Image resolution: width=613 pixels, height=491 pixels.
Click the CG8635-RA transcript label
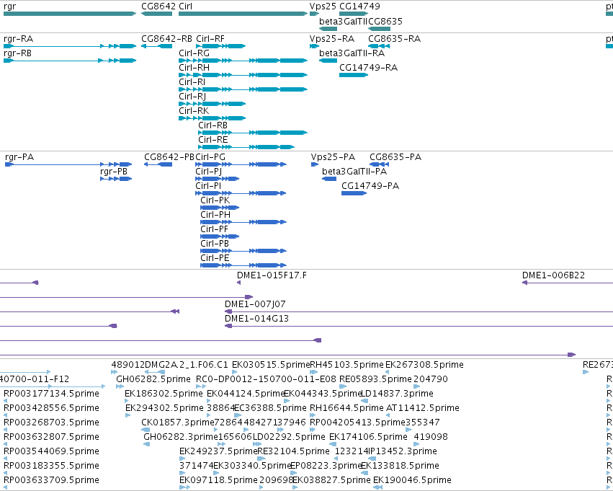point(395,39)
